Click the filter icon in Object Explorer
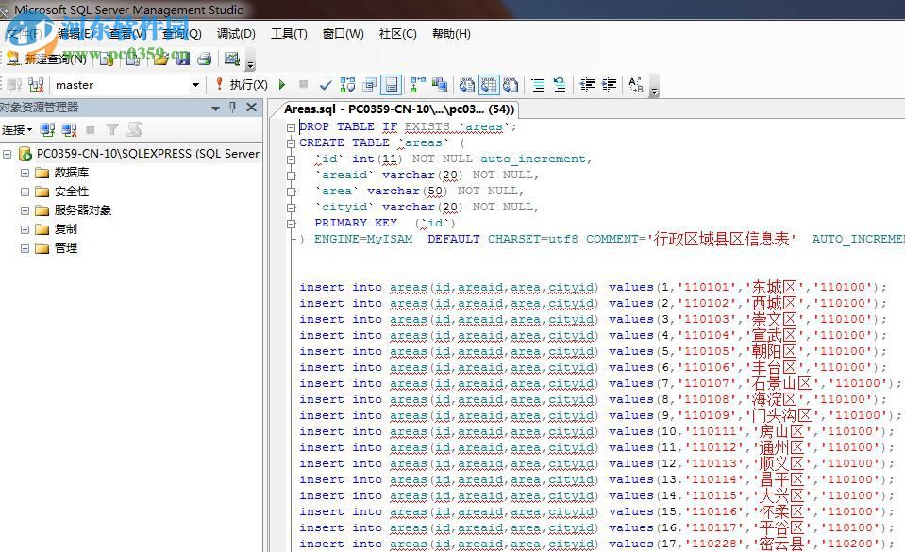The image size is (905, 552). pyautogui.click(x=113, y=127)
